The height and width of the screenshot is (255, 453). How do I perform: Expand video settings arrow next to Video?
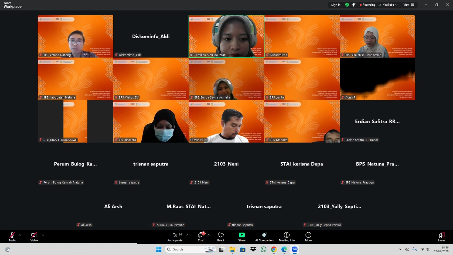(43, 235)
